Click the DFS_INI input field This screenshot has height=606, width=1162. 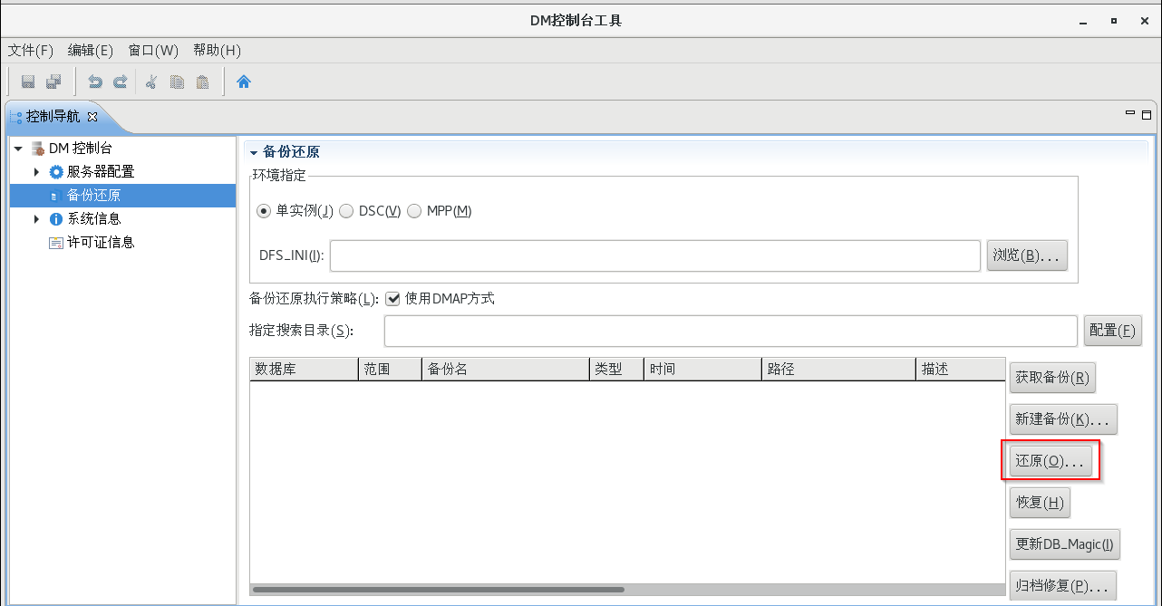[655, 255]
